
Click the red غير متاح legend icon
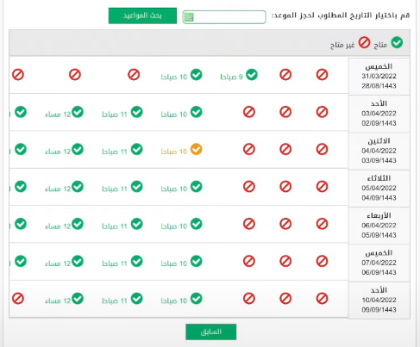tap(364, 43)
